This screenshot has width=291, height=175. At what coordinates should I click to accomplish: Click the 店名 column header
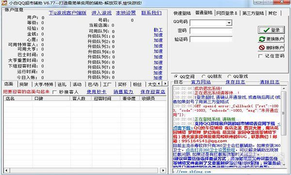coord(18,99)
